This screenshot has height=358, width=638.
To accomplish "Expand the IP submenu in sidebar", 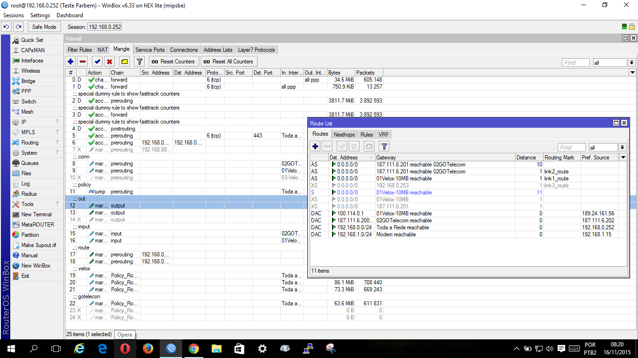I will click(24, 122).
